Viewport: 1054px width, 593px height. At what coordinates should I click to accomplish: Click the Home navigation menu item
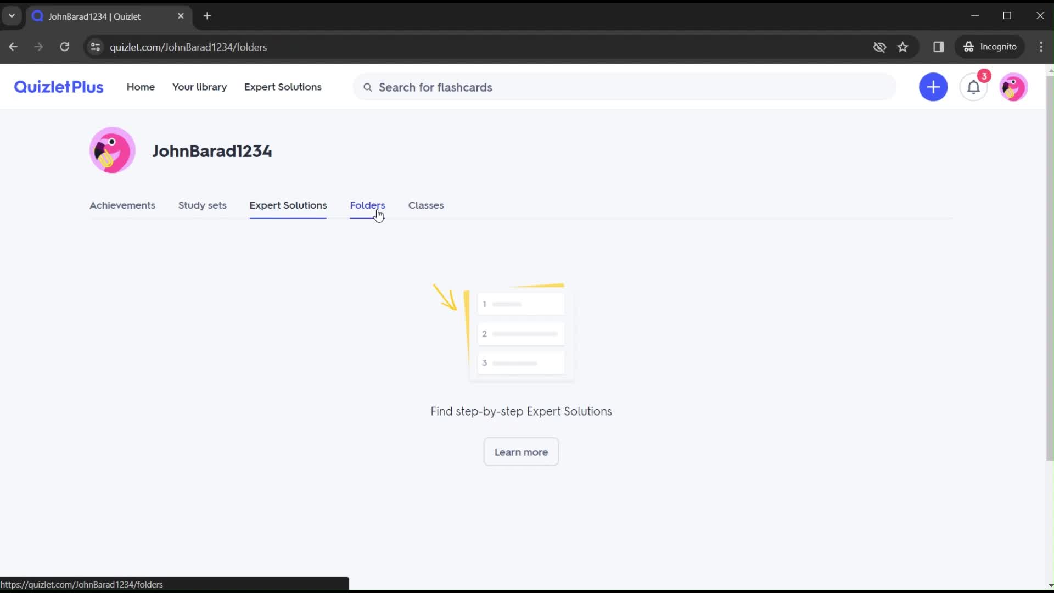[x=141, y=87]
